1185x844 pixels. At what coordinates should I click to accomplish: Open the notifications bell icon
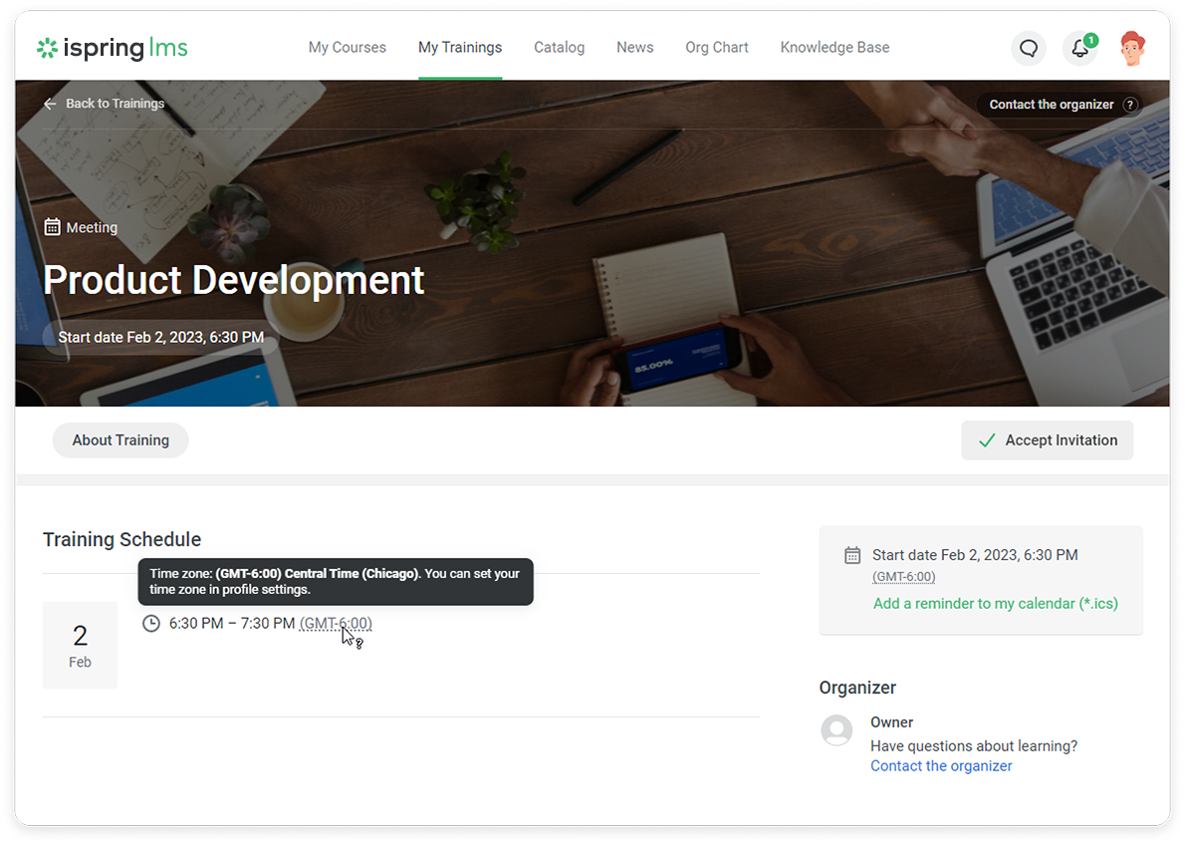pos(1079,48)
